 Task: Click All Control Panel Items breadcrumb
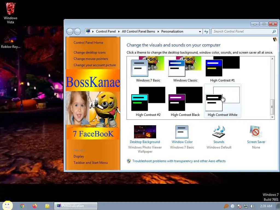[x=138, y=31]
